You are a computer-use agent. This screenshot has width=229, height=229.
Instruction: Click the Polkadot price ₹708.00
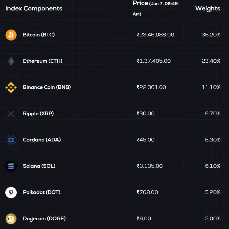[147, 192]
